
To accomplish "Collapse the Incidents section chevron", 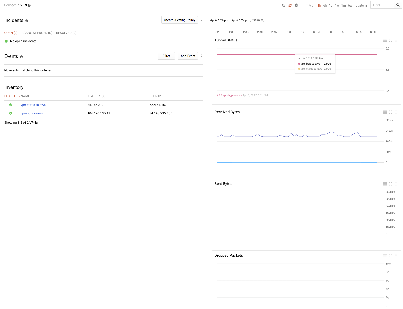I will (x=201, y=20).
